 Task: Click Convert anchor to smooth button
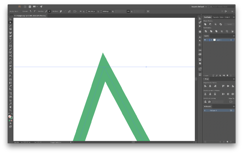[x=35, y=11]
